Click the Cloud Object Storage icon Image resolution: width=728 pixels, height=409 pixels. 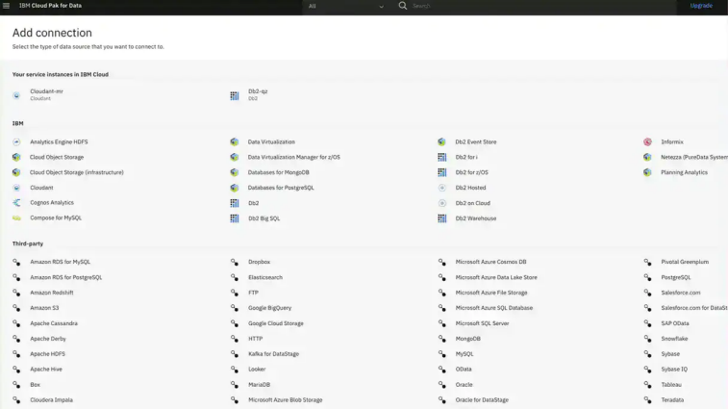coord(16,157)
